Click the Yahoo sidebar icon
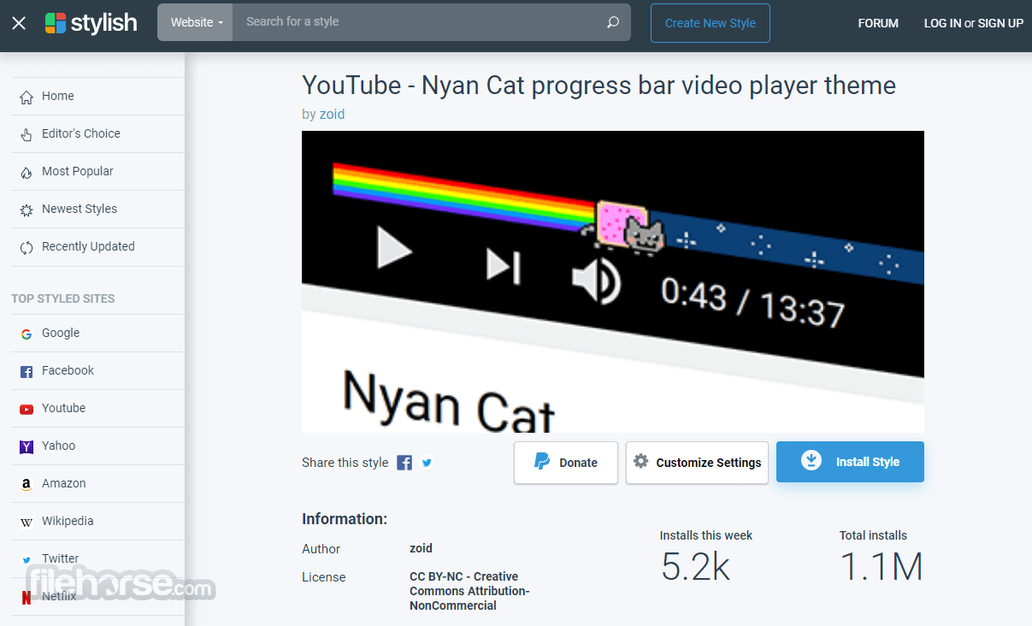The height and width of the screenshot is (626, 1032). pyautogui.click(x=27, y=446)
